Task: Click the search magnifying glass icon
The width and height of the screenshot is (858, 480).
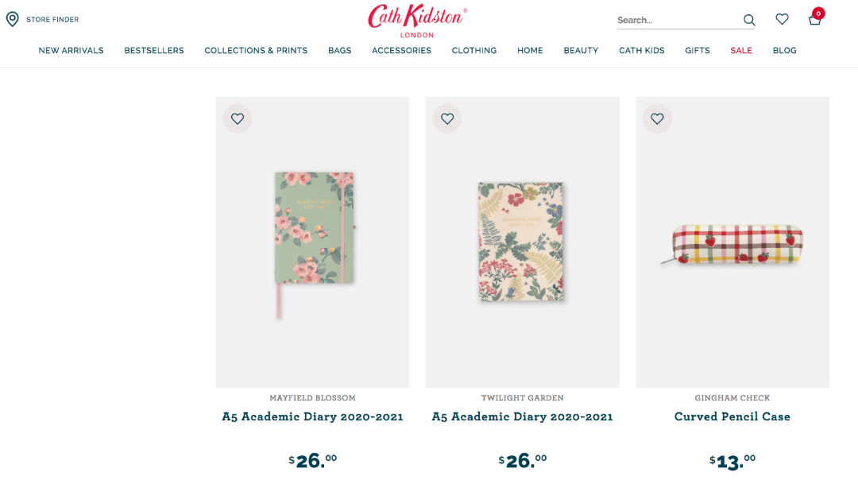Action: pyautogui.click(x=749, y=20)
